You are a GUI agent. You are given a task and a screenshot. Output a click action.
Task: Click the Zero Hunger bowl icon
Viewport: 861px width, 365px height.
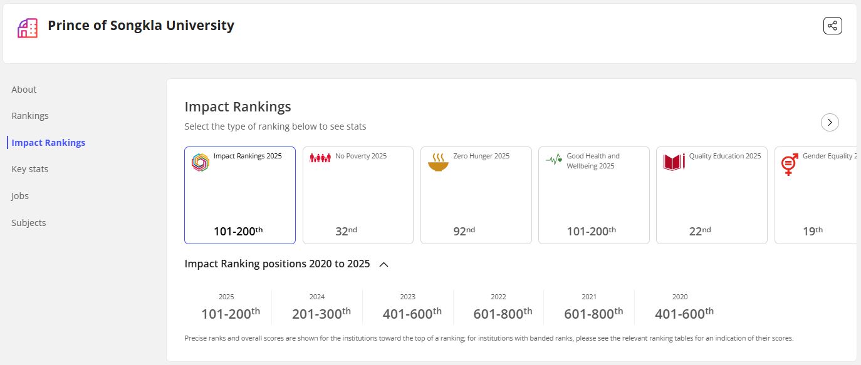click(438, 162)
